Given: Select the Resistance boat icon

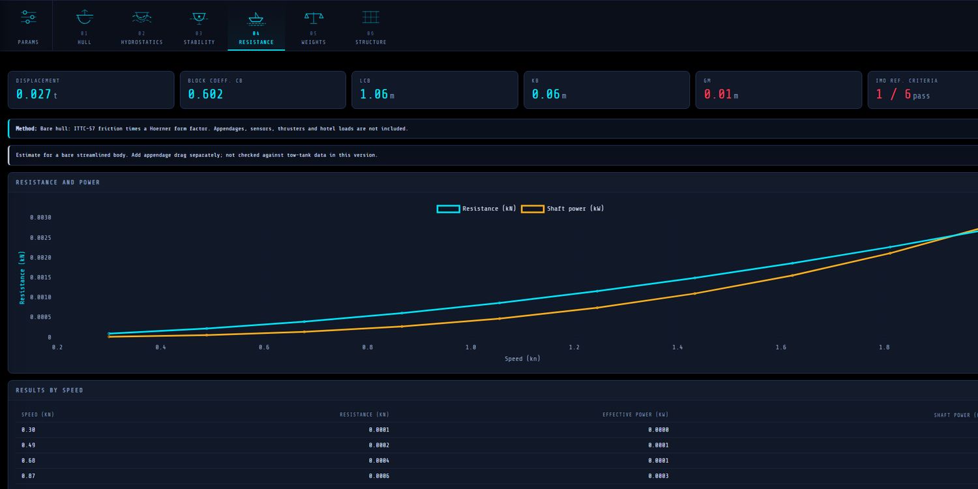Looking at the screenshot, I should pyautogui.click(x=256, y=17).
